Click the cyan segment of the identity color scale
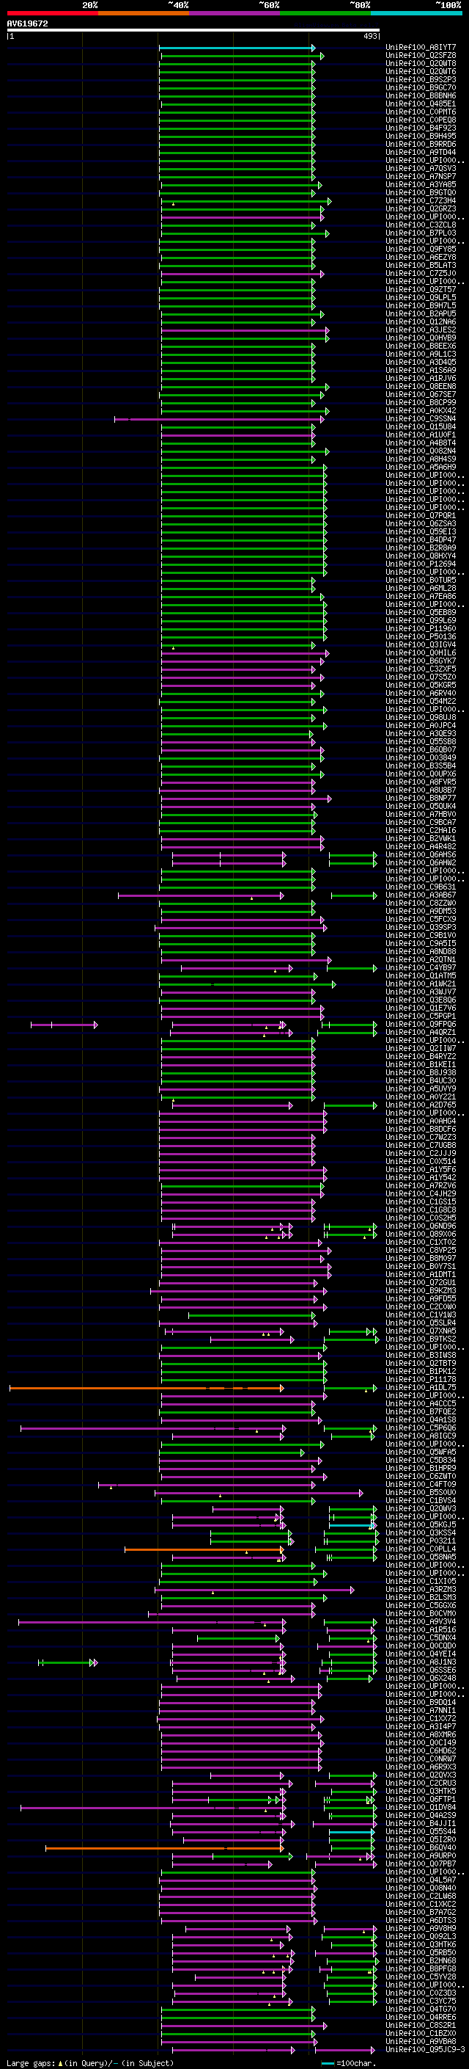This screenshot has width=469, height=2069. tap(417, 14)
